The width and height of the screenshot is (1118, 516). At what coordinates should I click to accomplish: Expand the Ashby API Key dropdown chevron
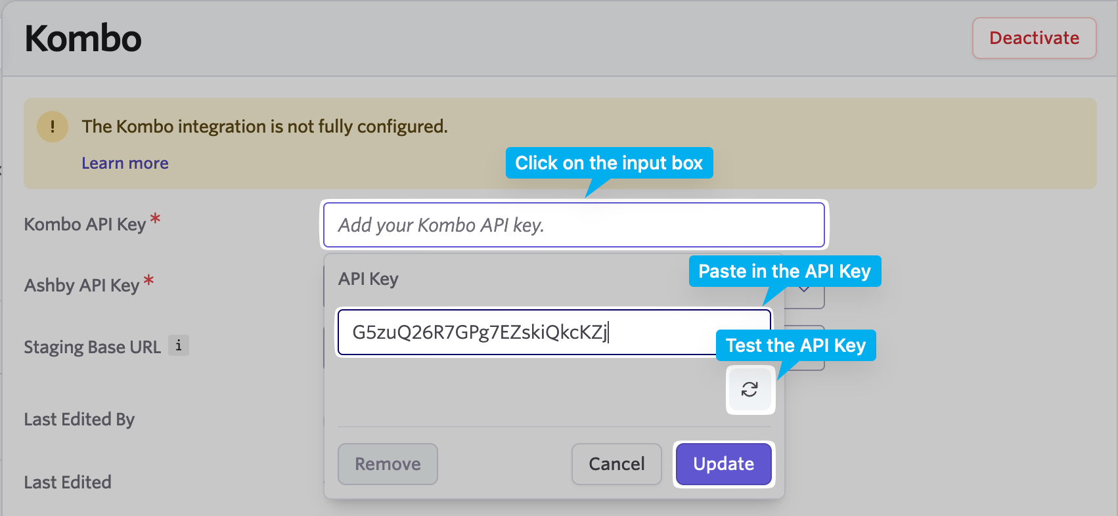805,290
